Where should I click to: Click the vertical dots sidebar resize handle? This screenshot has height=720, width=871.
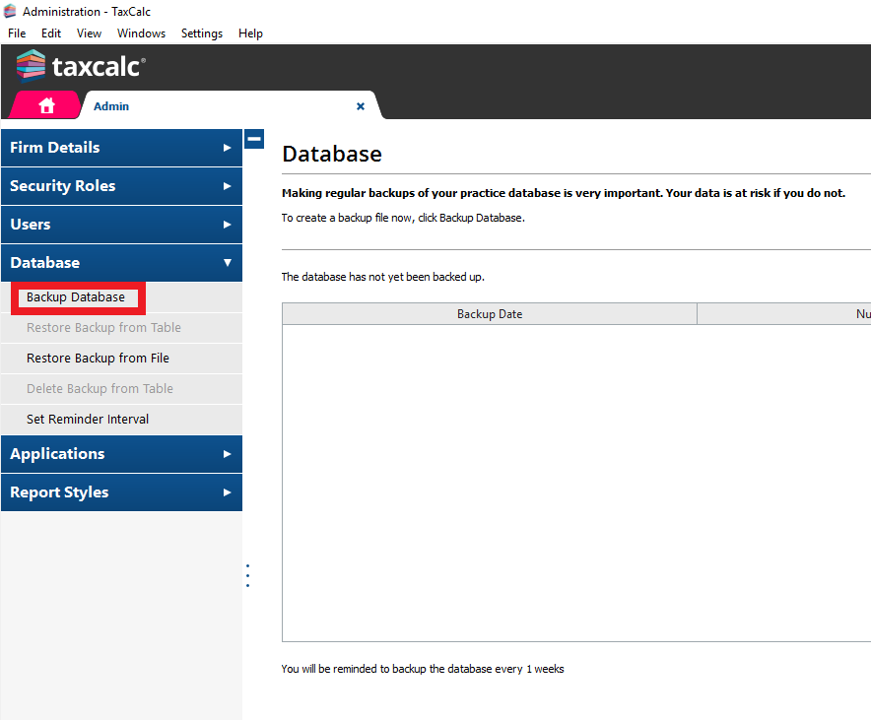coord(247,574)
